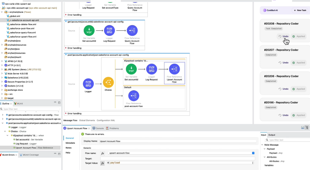Close the Upsert Account Flow properties tab

[89, 129]
